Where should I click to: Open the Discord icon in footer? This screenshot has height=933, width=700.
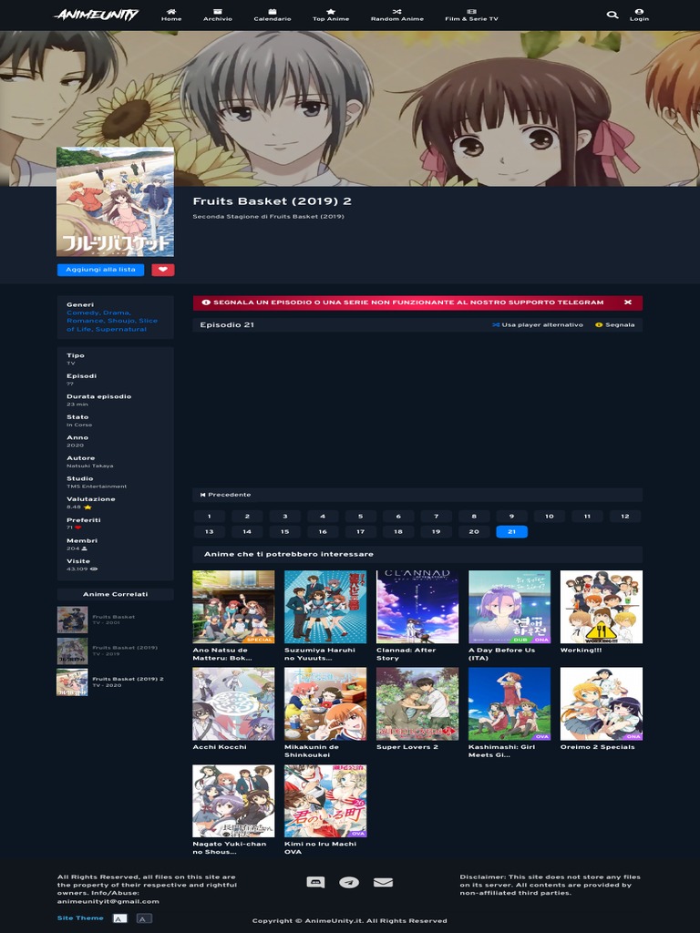pos(315,882)
